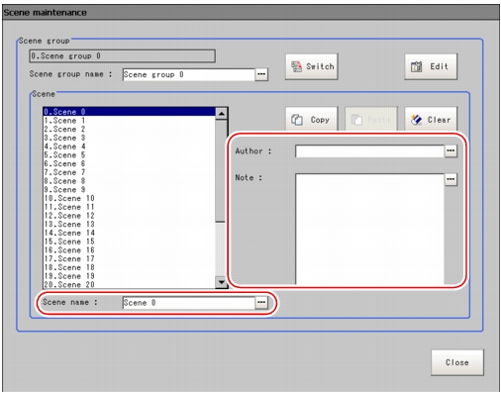
Task: Select '5.Scene 5' in the list
Action: [129, 154]
